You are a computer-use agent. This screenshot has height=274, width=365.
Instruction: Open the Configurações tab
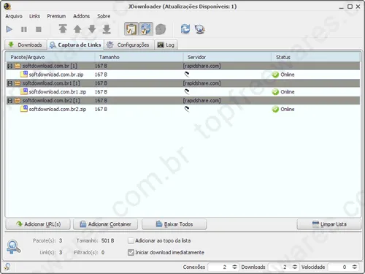coord(128,45)
